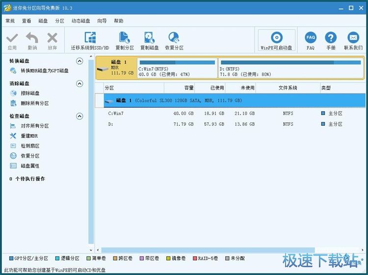The height and width of the screenshot is (275, 368).
Task: Click 删除所有分区 in sidebar
Action: pos(34,103)
